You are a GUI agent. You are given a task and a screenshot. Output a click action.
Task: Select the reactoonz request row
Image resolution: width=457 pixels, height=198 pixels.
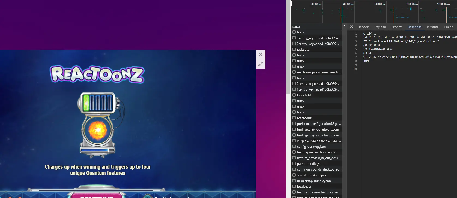(316, 118)
